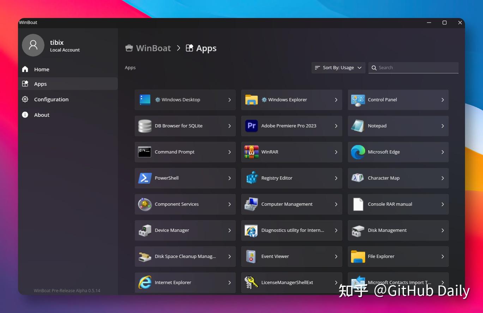Click the Event Viewer icon
The height and width of the screenshot is (313, 483).
click(x=251, y=257)
